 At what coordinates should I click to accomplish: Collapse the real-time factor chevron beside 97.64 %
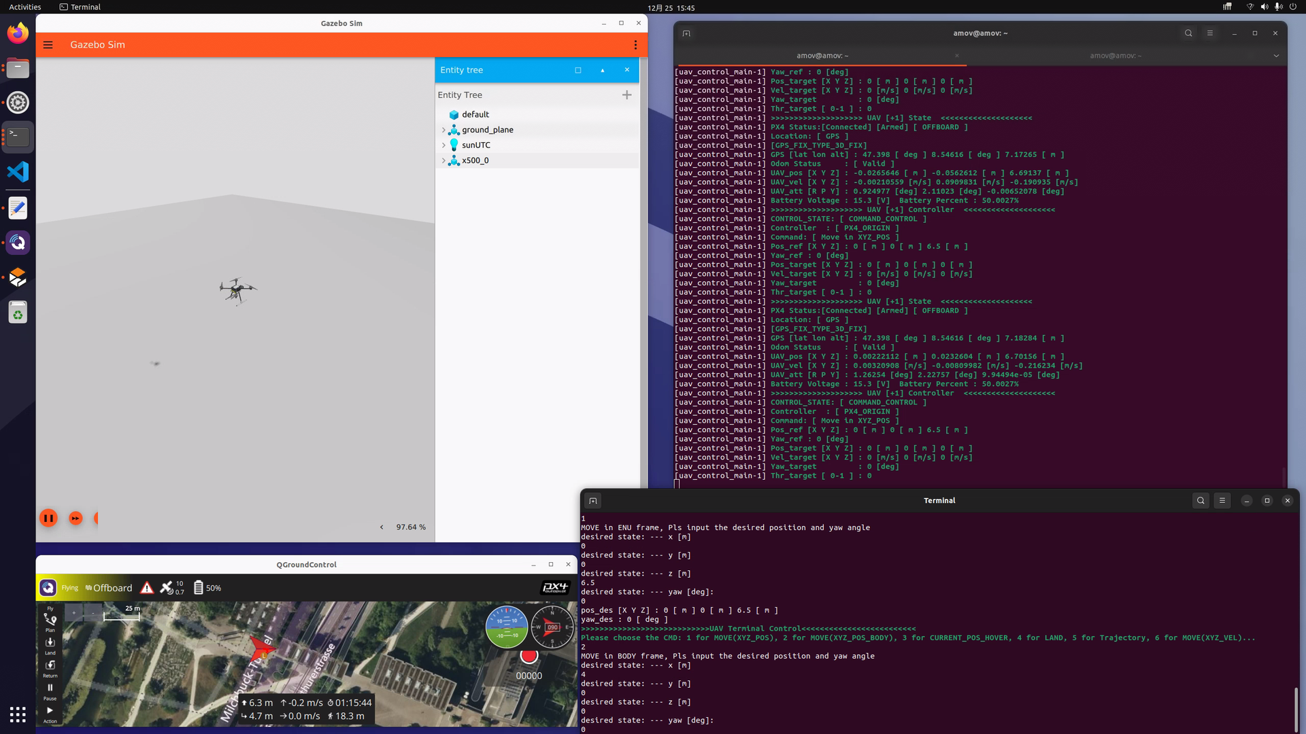pyautogui.click(x=382, y=527)
